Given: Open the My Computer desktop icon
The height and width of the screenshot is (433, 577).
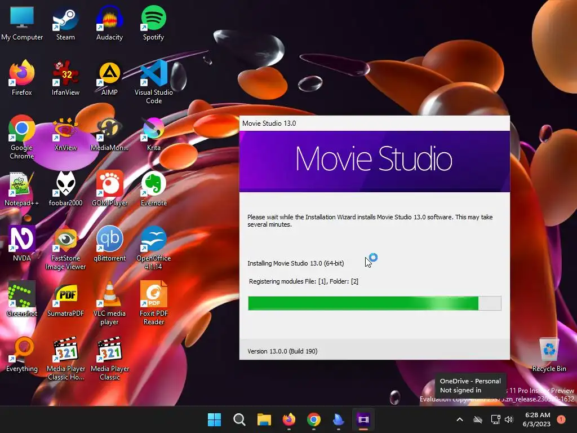Looking at the screenshot, I should [x=22, y=23].
